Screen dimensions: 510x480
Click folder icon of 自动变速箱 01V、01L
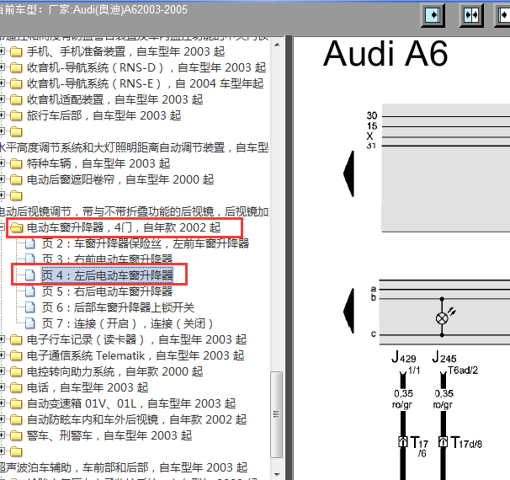[x=16, y=403]
